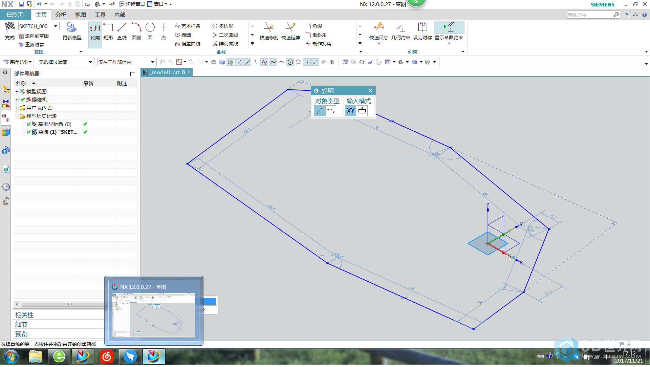Viewport: 650px width, 367px height.
Task: Uncheck Datum Coordinate System (基准坐标系) checkbox
Action: [29, 124]
